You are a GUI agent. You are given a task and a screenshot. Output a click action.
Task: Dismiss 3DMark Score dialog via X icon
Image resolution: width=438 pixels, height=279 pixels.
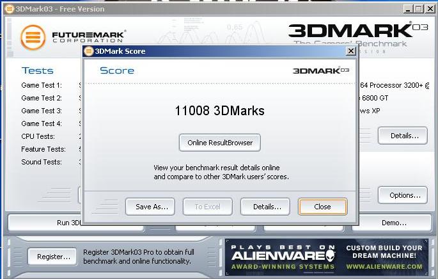tap(351, 51)
